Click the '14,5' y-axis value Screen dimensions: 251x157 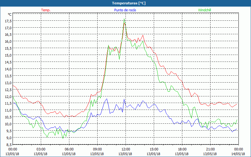coord(8,62)
